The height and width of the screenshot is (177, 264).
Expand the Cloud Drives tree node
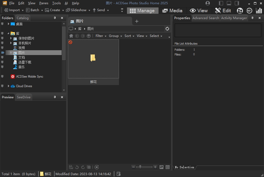click(x=8, y=86)
